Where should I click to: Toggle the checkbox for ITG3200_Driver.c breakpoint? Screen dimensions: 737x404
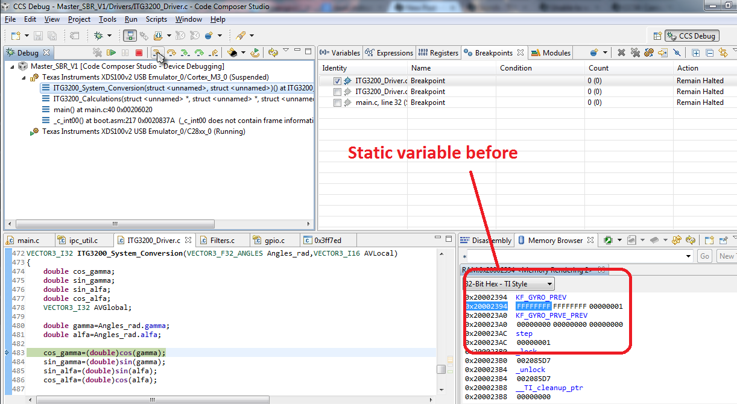pos(337,80)
